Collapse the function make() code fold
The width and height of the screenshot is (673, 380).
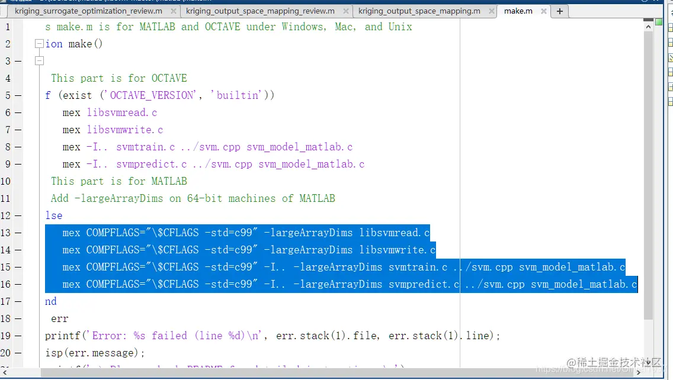[39, 44]
